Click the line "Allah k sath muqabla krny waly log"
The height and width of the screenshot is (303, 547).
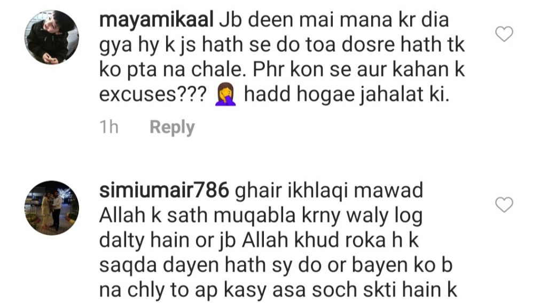pyautogui.click(x=261, y=216)
